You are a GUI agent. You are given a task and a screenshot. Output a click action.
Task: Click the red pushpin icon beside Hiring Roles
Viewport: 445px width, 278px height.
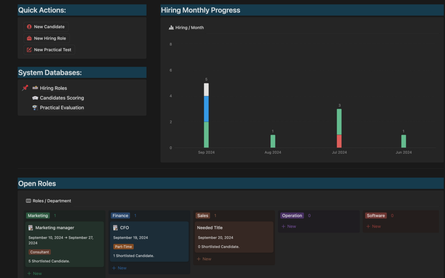[25, 88]
